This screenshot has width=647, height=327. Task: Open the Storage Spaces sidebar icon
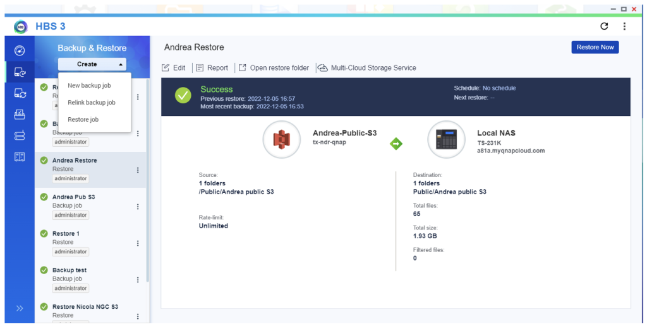[20, 135]
